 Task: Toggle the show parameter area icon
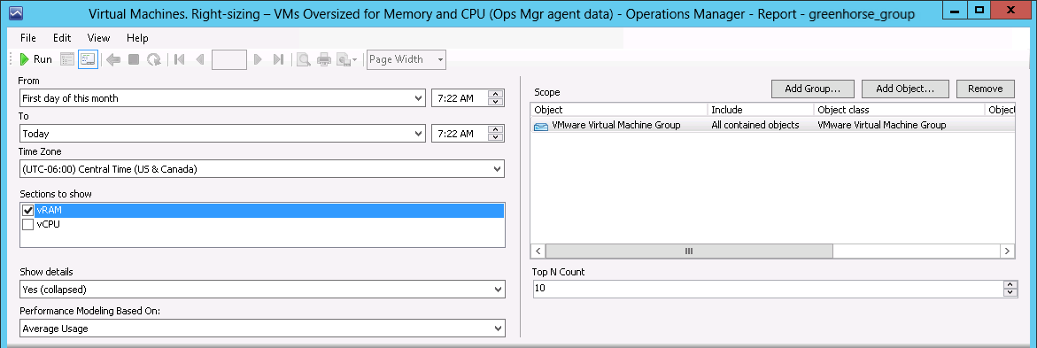(88, 59)
